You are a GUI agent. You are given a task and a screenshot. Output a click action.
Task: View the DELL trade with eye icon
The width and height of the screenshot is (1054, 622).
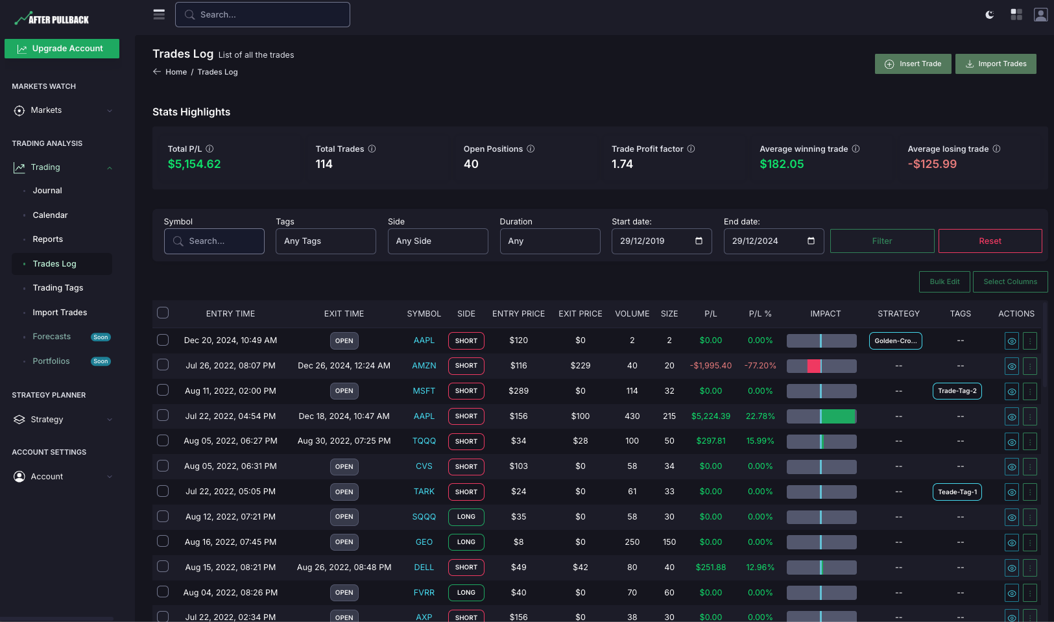(x=1012, y=568)
